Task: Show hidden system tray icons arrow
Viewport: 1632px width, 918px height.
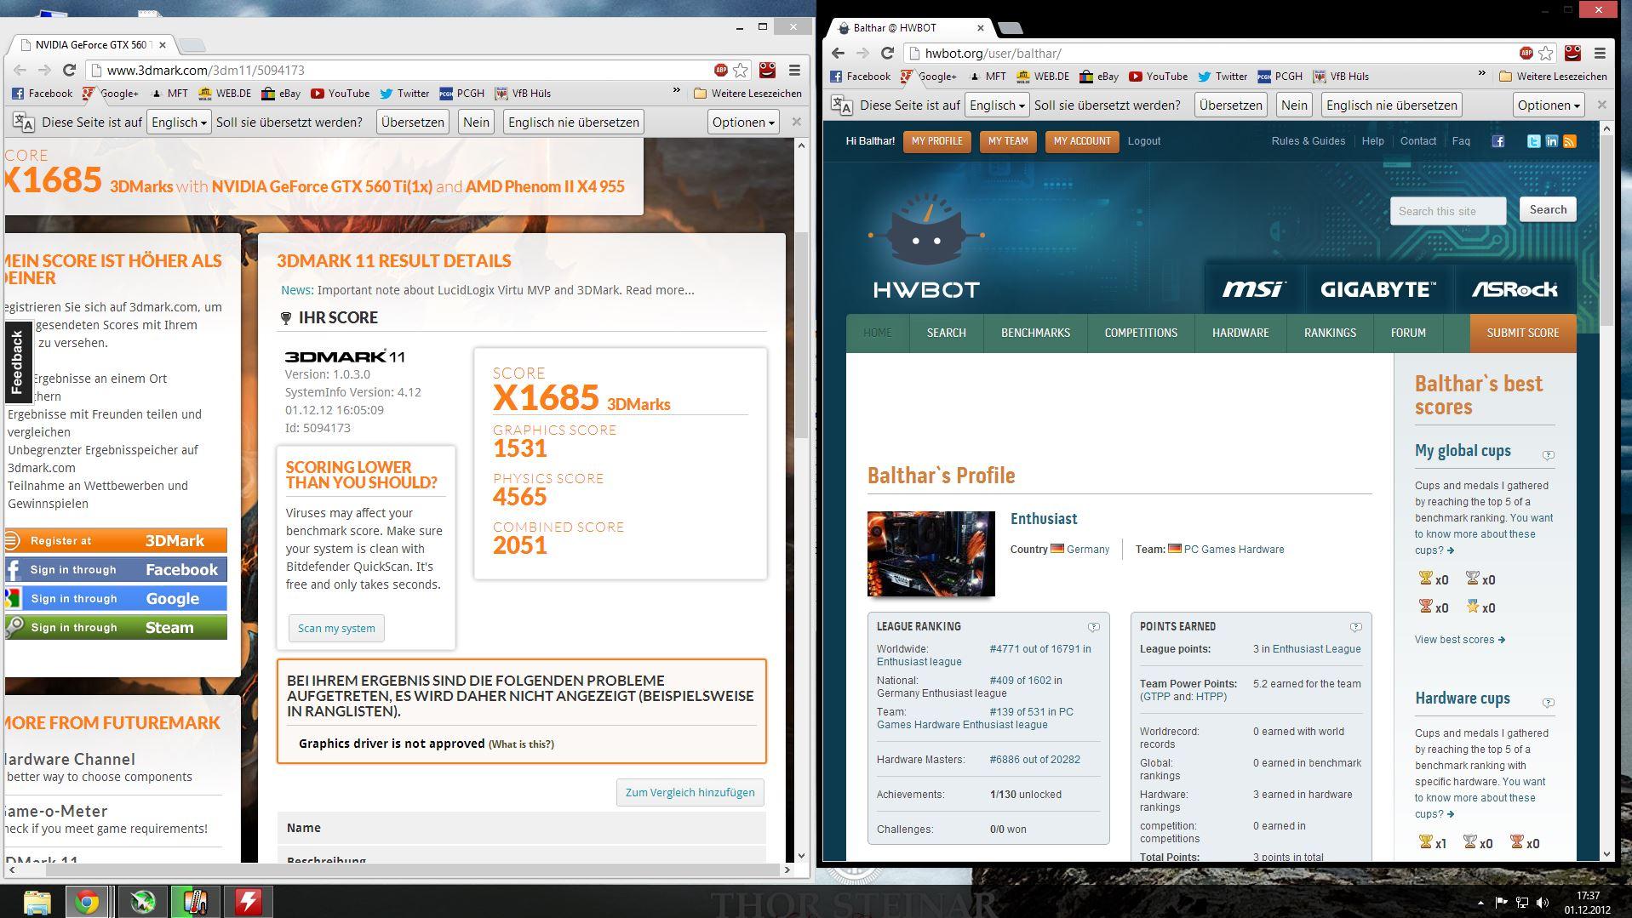Action: click(1480, 903)
